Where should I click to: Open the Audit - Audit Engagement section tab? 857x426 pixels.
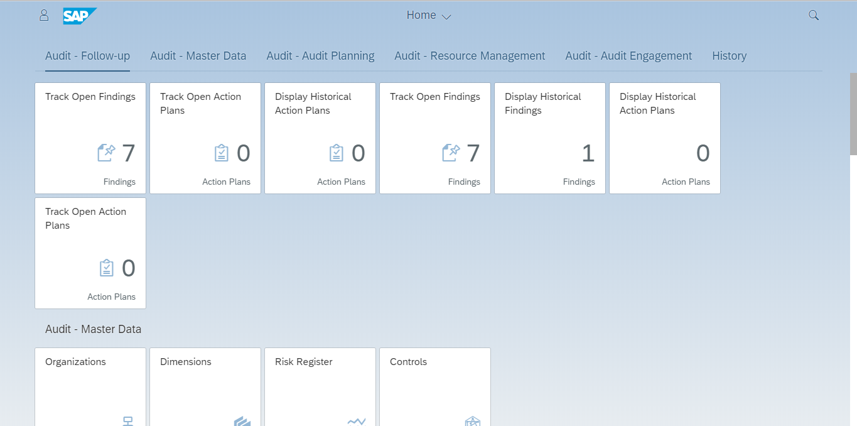628,55
